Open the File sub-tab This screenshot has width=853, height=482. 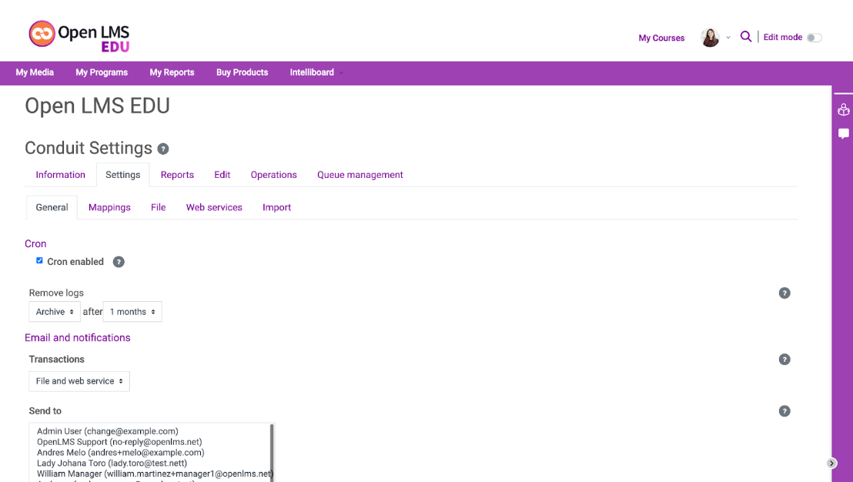click(x=159, y=207)
